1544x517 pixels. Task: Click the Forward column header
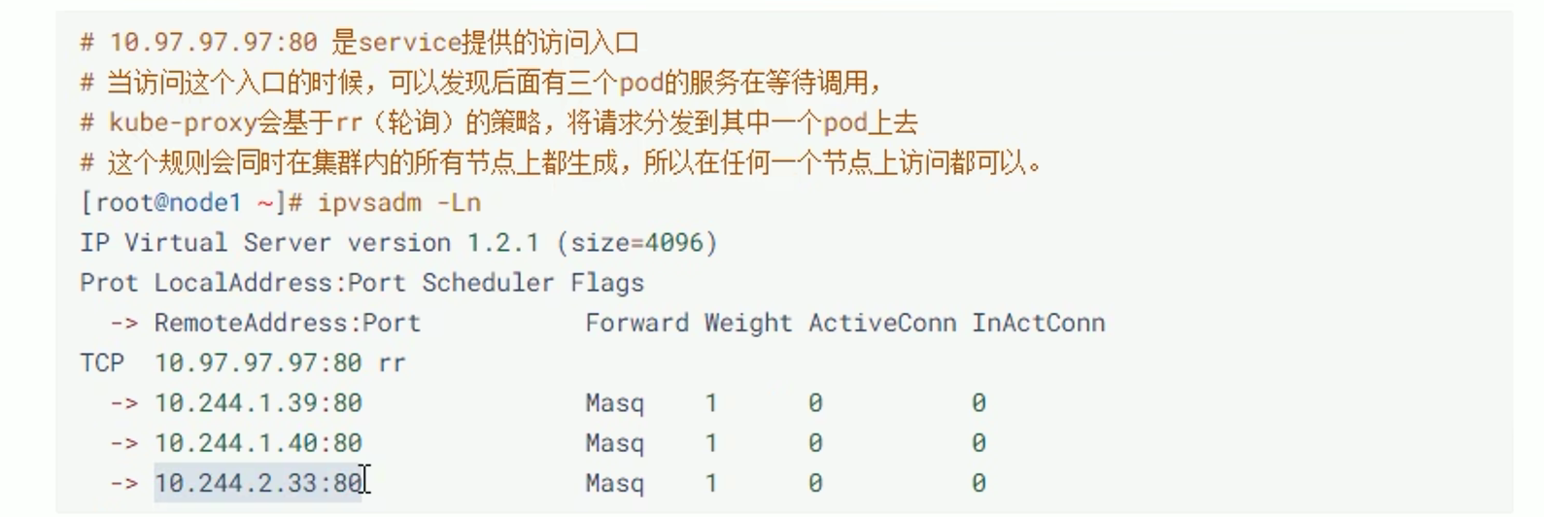coord(636,323)
